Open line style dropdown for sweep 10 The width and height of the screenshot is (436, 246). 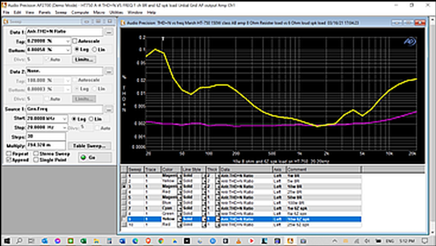pyautogui.click(x=204, y=224)
